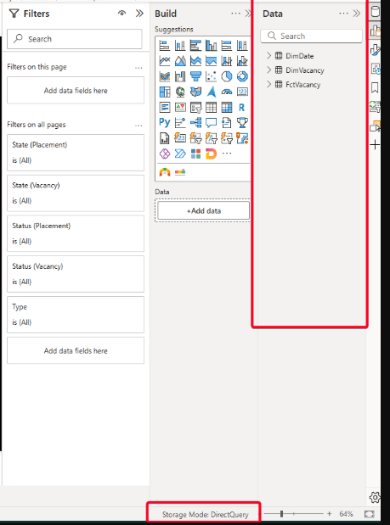
Task: Open the settings gear icon
Action: click(x=375, y=497)
